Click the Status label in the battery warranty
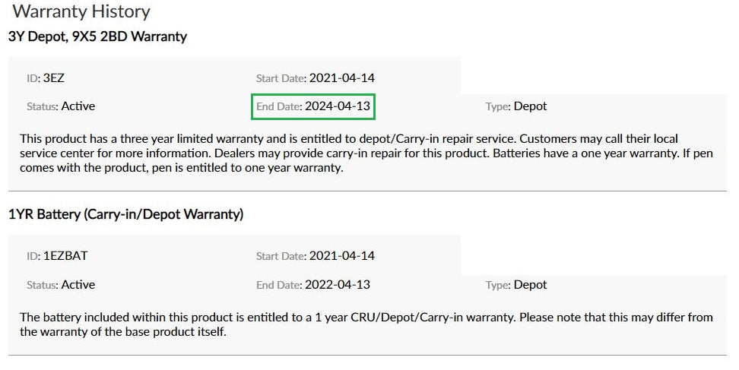Screen dimensions: 739x370 click(x=43, y=286)
